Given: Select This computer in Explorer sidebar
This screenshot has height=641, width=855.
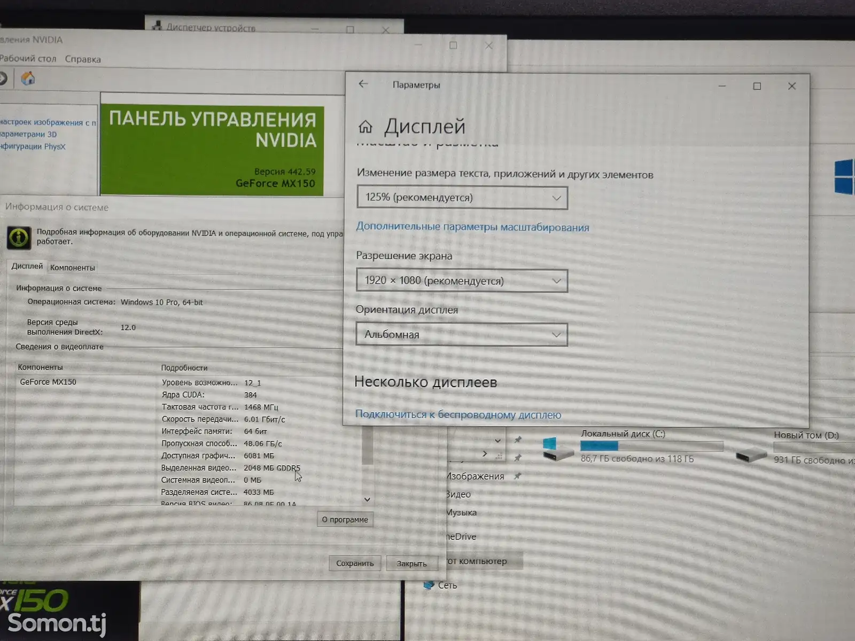Looking at the screenshot, I should tap(477, 561).
